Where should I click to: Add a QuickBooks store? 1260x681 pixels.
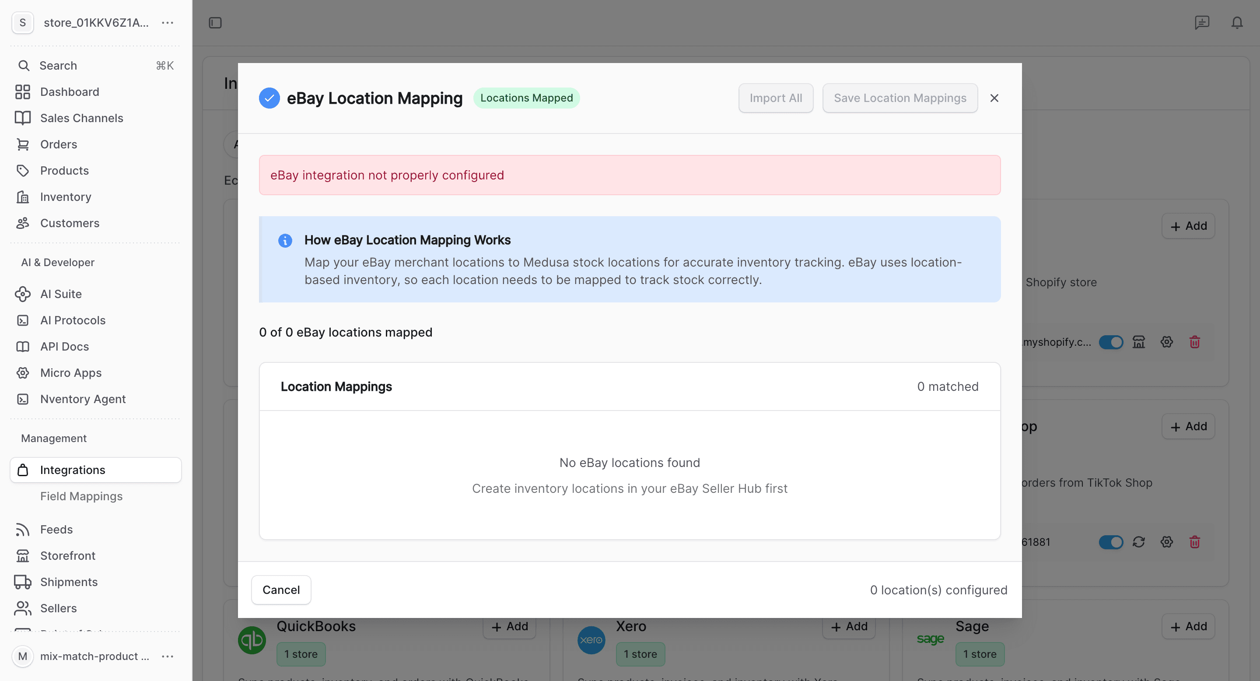point(509,626)
